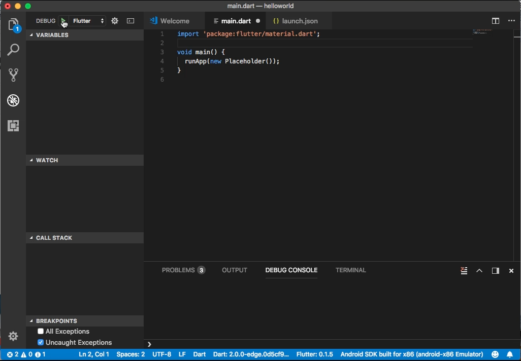
Task: Click Ln 2, Col 1 in status bar
Action: click(x=94, y=354)
